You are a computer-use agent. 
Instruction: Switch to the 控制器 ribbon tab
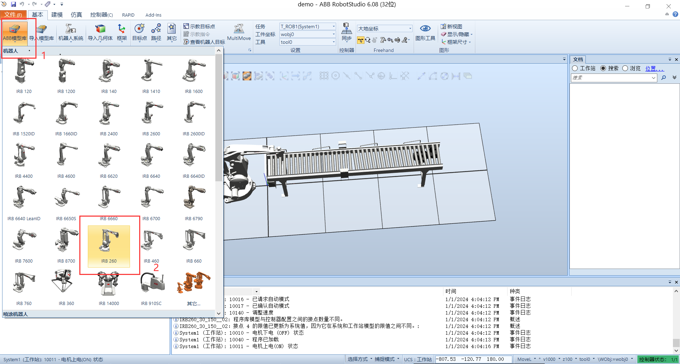pos(102,14)
